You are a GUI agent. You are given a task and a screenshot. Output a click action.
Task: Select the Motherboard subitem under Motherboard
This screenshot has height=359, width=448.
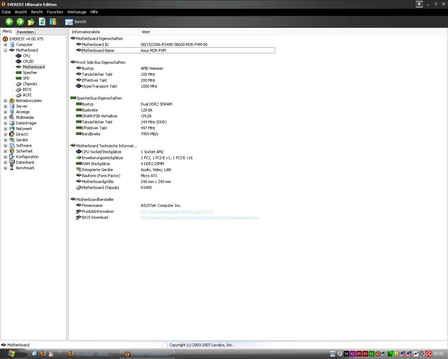(x=34, y=67)
